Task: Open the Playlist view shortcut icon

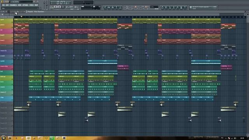Action: tap(105, 7)
